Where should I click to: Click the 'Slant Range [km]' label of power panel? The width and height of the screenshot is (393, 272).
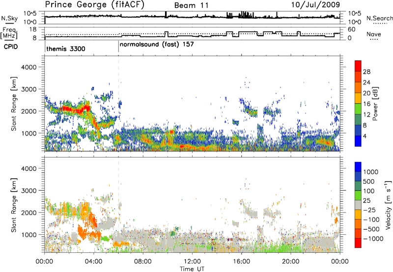tap(14, 104)
